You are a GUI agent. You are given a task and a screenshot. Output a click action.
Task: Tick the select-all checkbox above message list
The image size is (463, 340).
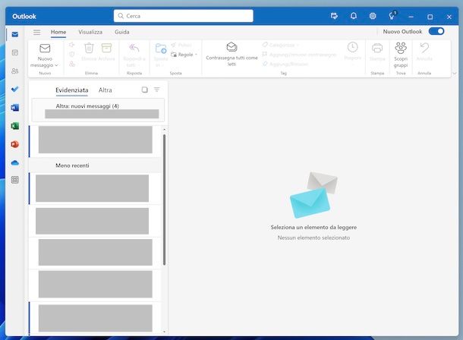click(145, 90)
